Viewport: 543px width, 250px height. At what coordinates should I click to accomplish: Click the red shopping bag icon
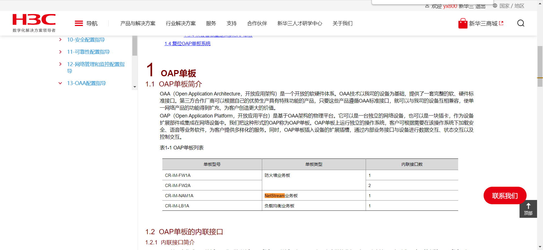(463, 23)
